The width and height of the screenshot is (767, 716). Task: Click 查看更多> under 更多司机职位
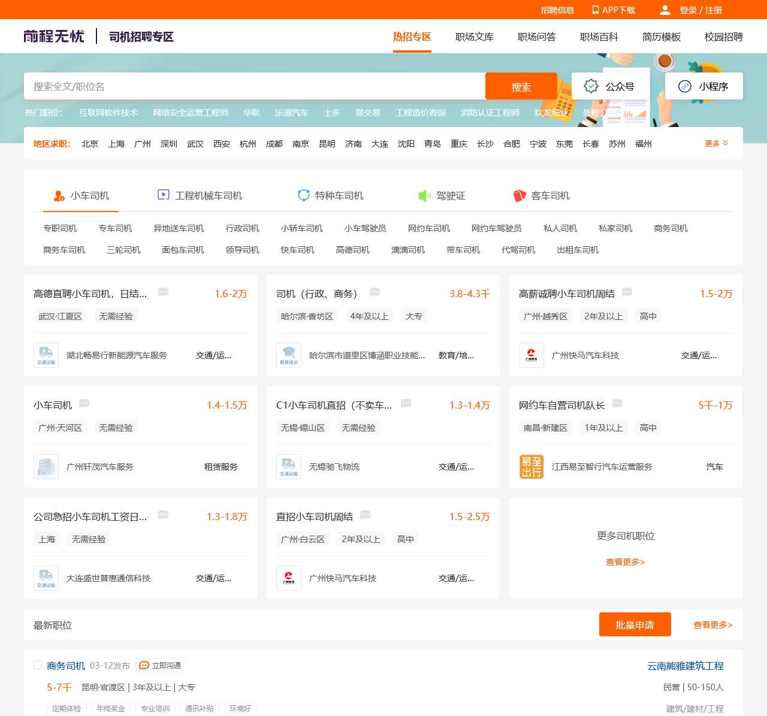(626, 562)
